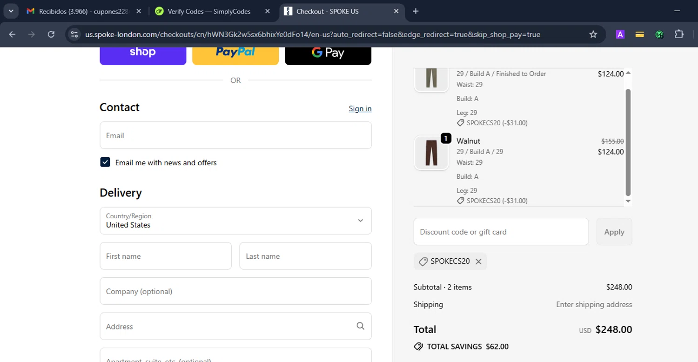Click the Total Savings tag icon
The image size is (698, 362).
pyautogui.click(x=418, y=347)
